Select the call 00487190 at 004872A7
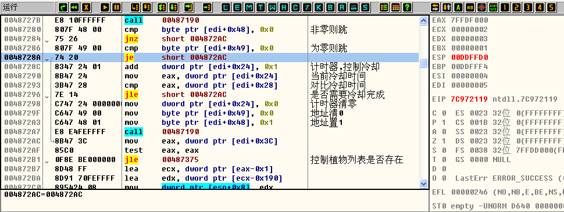 210,132
